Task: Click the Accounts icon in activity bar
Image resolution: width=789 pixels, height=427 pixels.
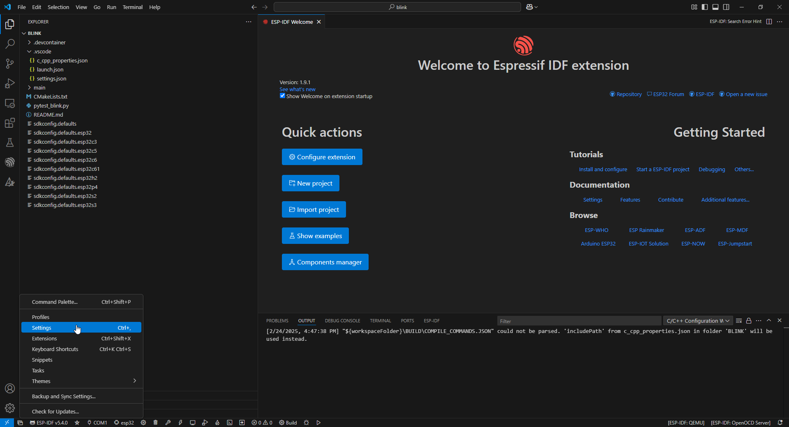Action: [x=10, y=388]
